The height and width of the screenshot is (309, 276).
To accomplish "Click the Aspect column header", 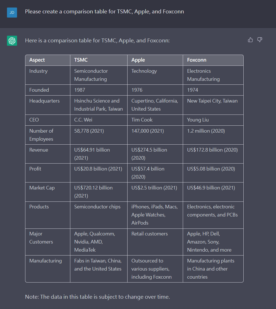I will click(48, 60).
